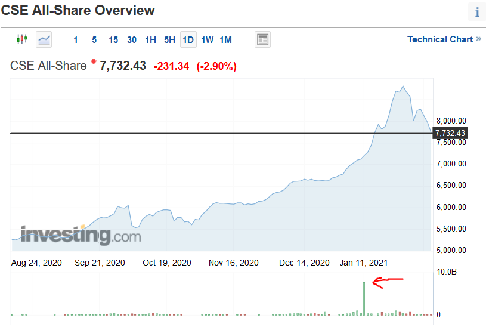Viewport: 486px width, 330px height.
Task: Click the Jan 11, 2021 date label
Action: 364,263
